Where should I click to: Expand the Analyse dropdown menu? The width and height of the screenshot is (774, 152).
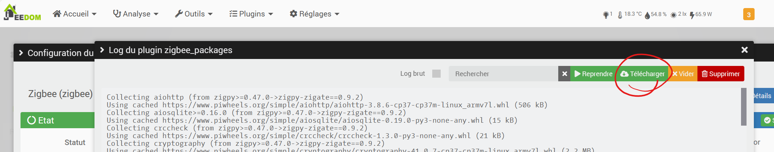pyautogui.click(x=136, y=14)
